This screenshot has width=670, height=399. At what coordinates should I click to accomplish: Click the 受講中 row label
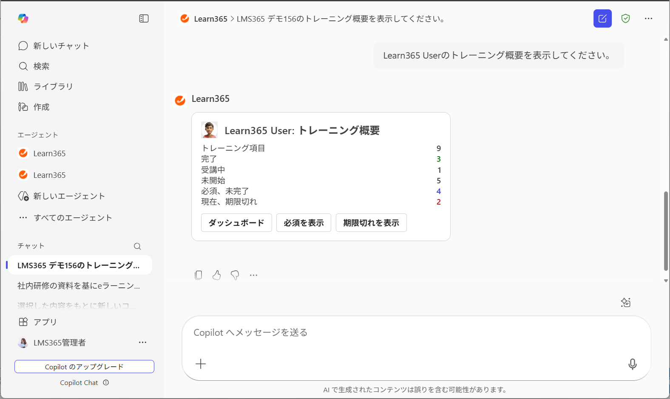[x=213, y=170]
